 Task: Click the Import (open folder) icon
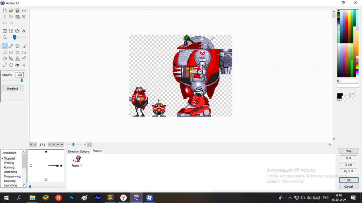[11, 10]
